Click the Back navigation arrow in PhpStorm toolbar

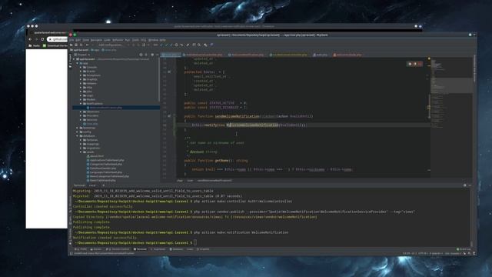pyautogui.click(x=87, y=45)
